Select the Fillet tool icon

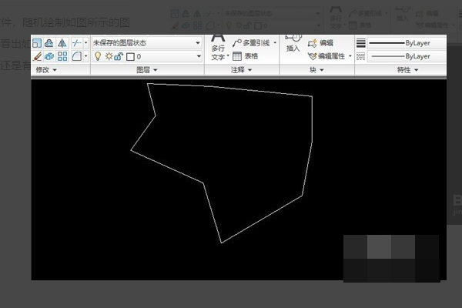pyautogui.click(x=77, y=56)
